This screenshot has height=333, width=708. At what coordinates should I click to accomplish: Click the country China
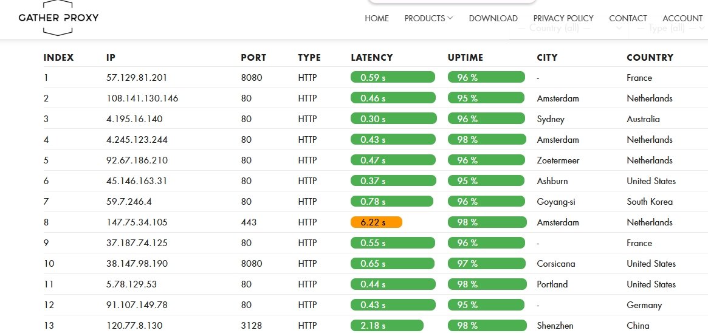638,326
